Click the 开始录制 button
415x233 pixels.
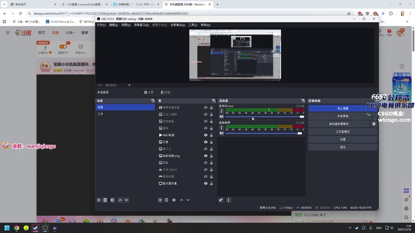(x=343, y=116)
